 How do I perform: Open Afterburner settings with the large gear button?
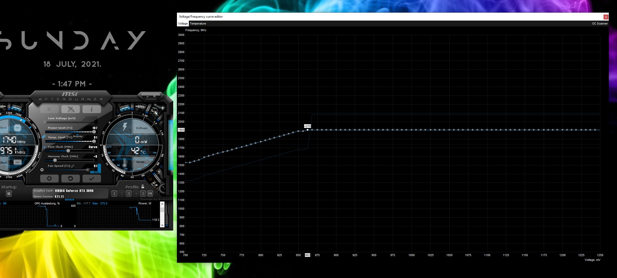click(x=49, y=179)
